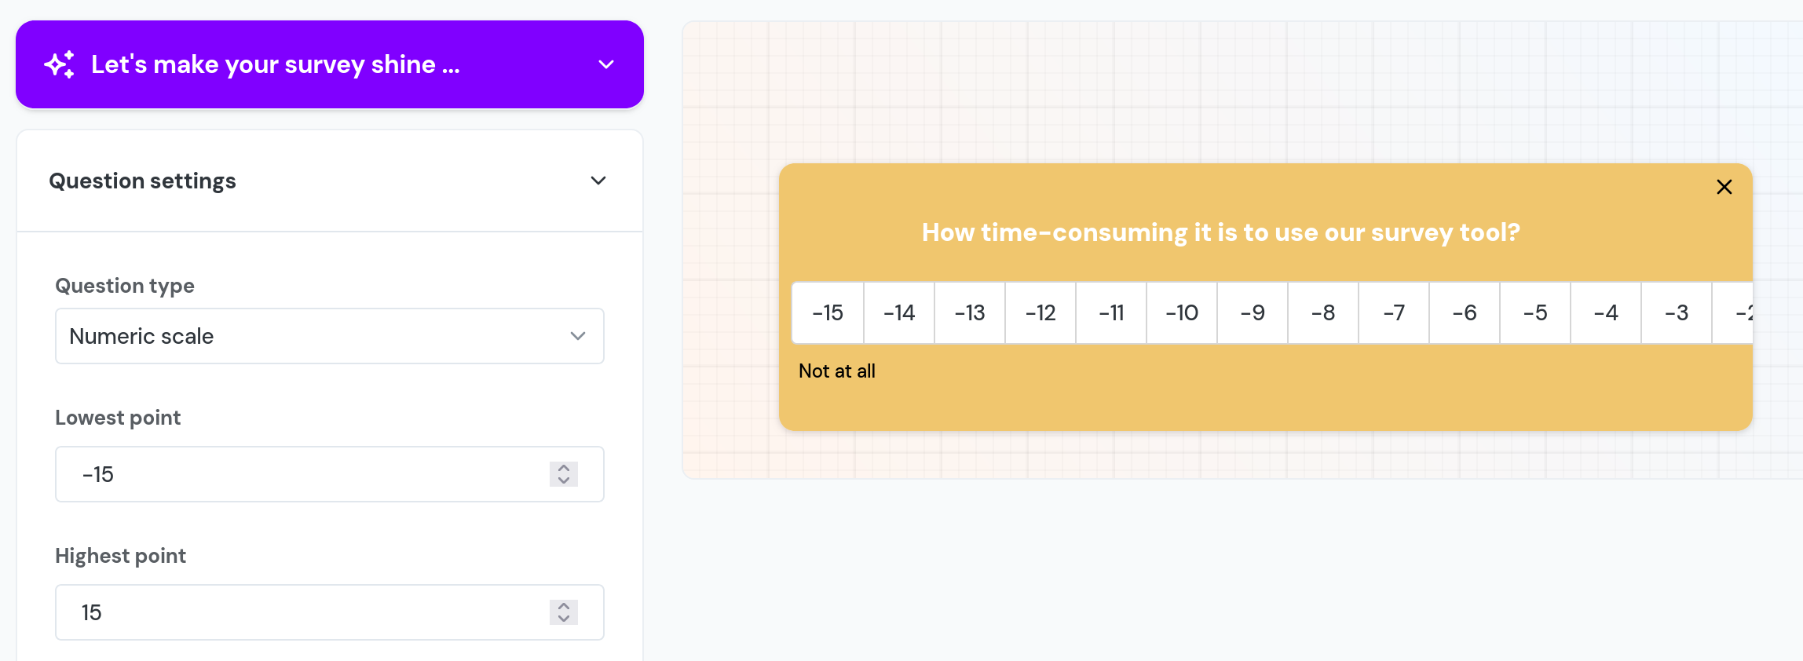Increase the Lowest point value

pos(564,468)
